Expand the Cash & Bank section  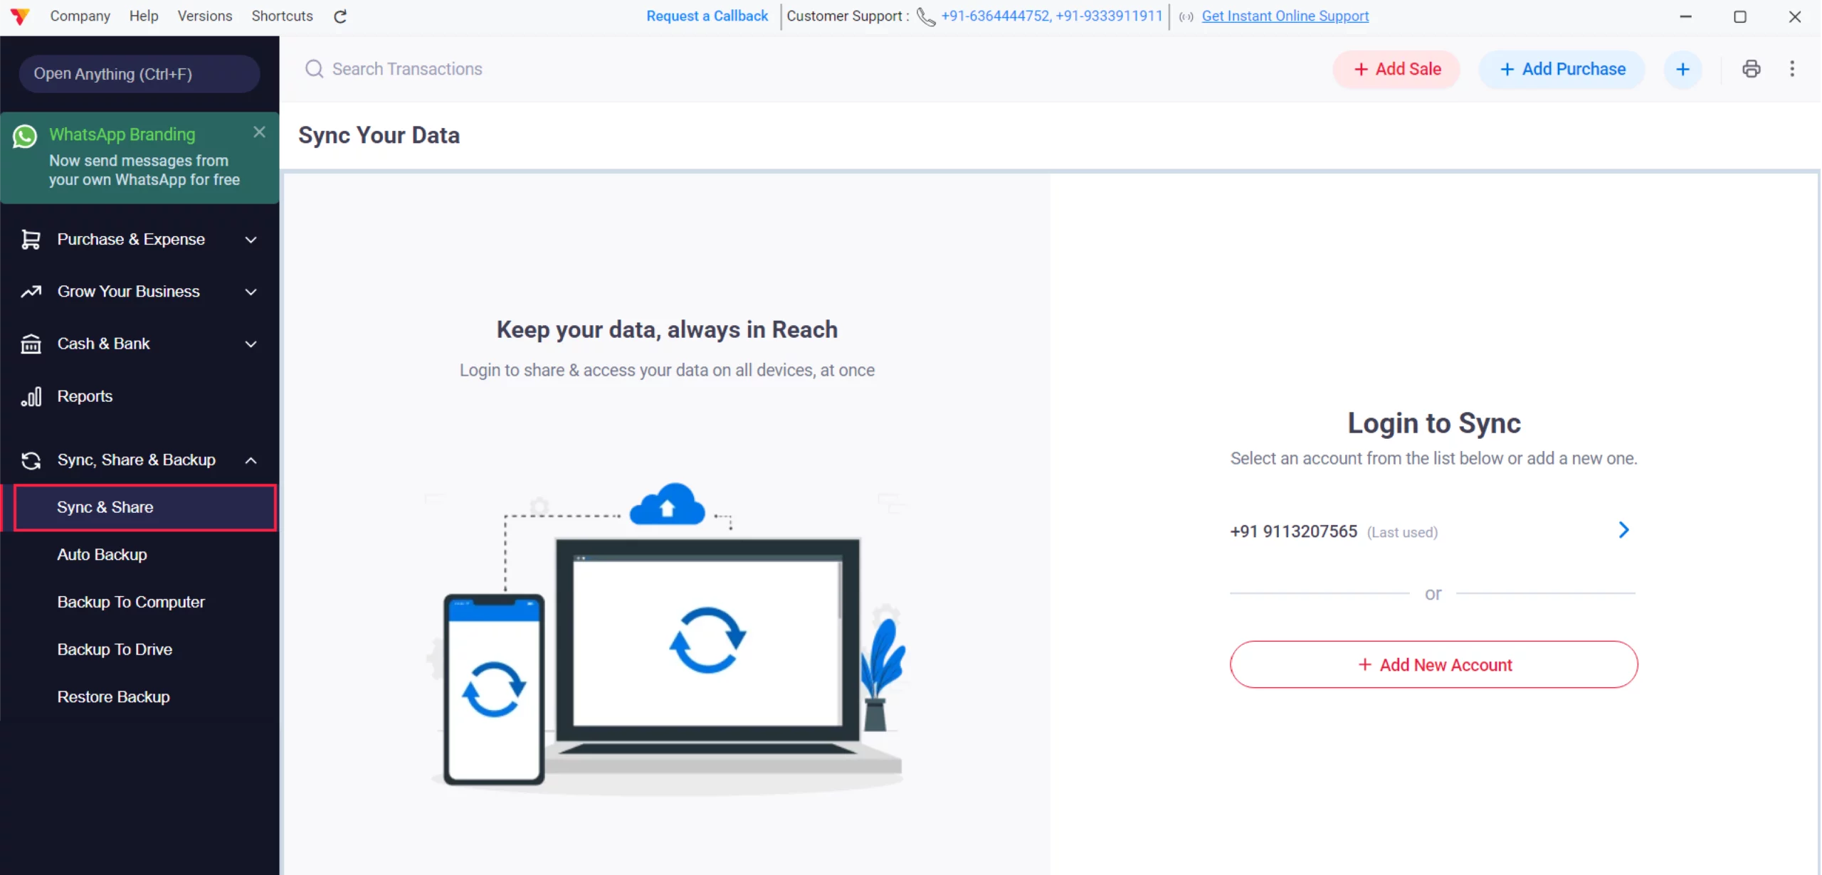(251, 344)
